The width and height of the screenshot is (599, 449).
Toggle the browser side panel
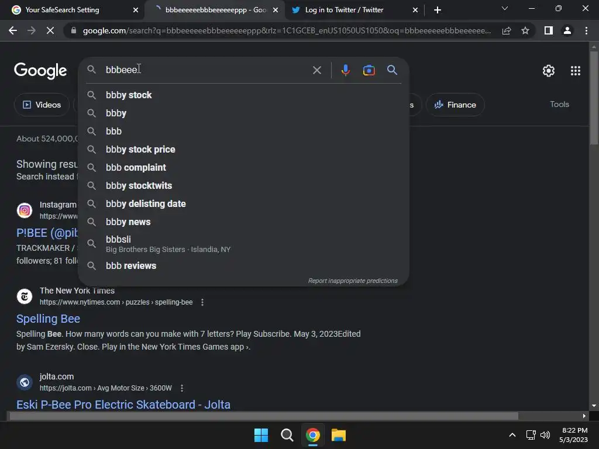coord(549,30)
